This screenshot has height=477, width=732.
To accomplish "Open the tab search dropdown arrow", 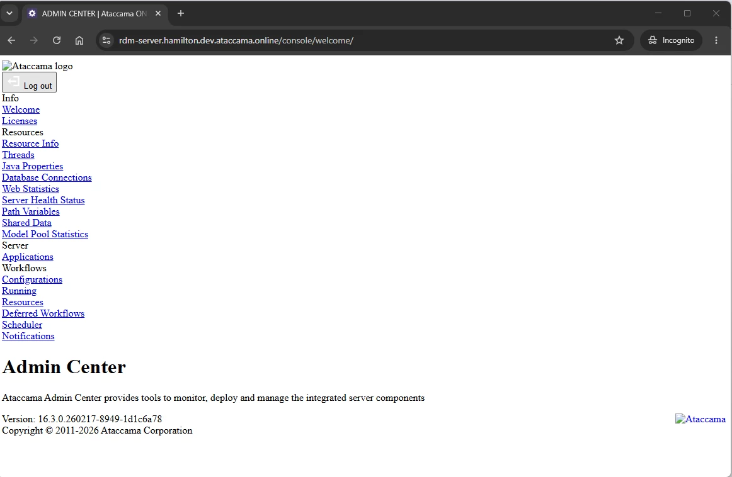I will [9, 13].
